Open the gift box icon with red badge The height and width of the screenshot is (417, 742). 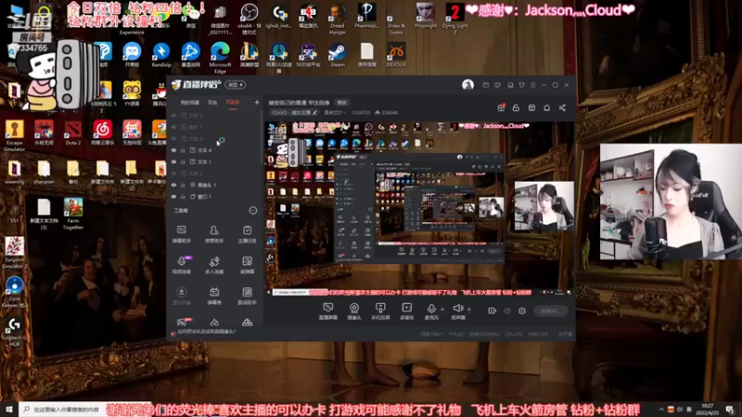point(501,107)
